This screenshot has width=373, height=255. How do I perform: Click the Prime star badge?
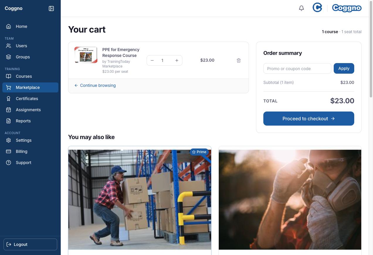[199, 152]
